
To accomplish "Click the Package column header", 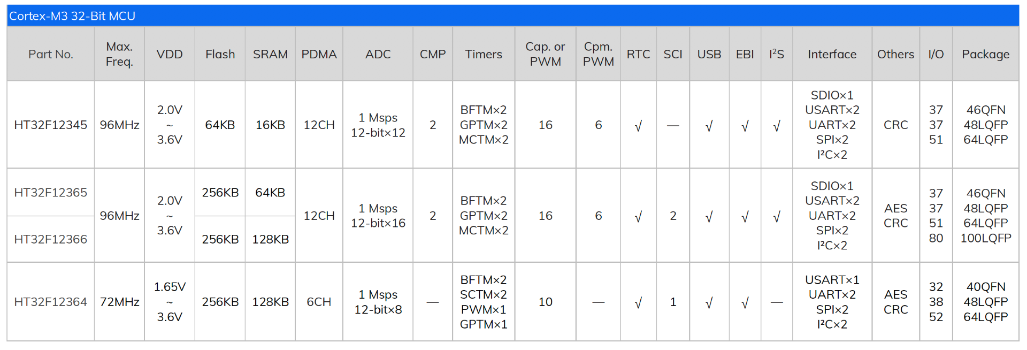I will 985,54.
